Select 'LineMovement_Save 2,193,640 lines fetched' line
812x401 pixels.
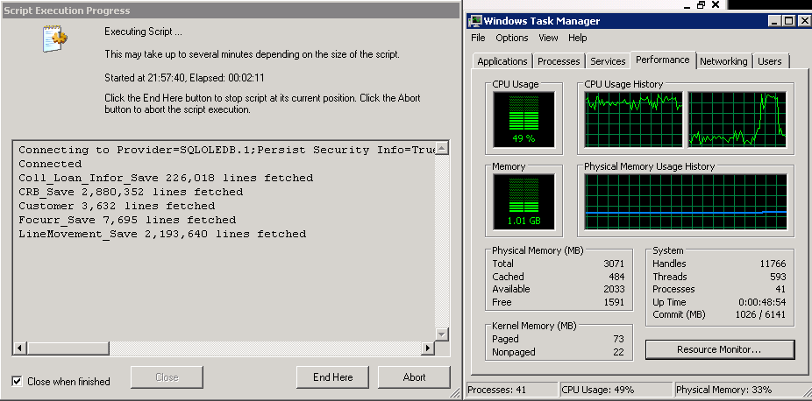[162, 234]
